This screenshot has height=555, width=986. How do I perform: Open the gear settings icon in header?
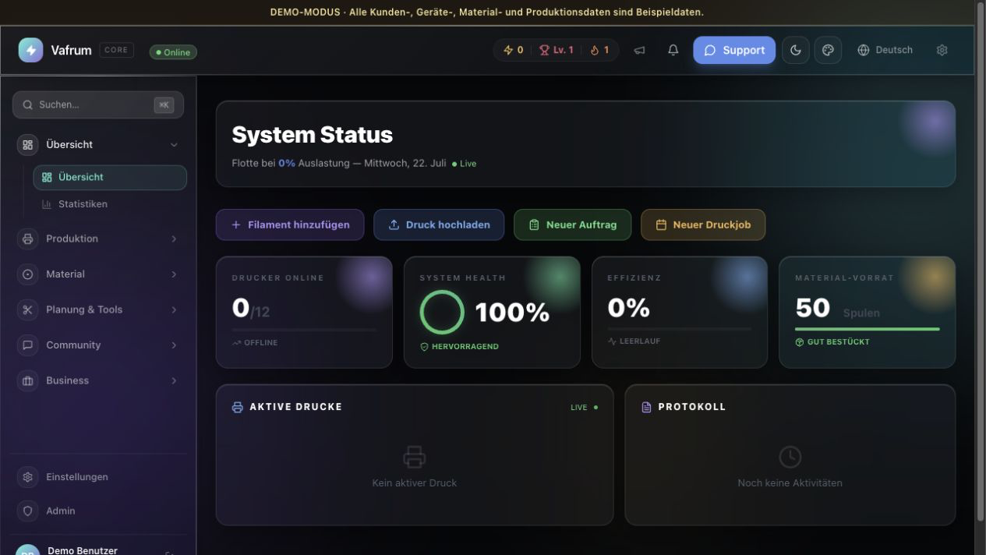point(942,50)
